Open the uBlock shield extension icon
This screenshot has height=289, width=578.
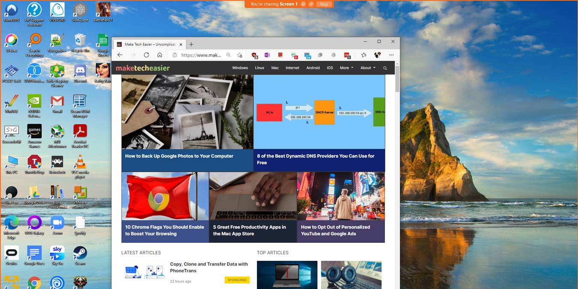click(x=255, y=55)
